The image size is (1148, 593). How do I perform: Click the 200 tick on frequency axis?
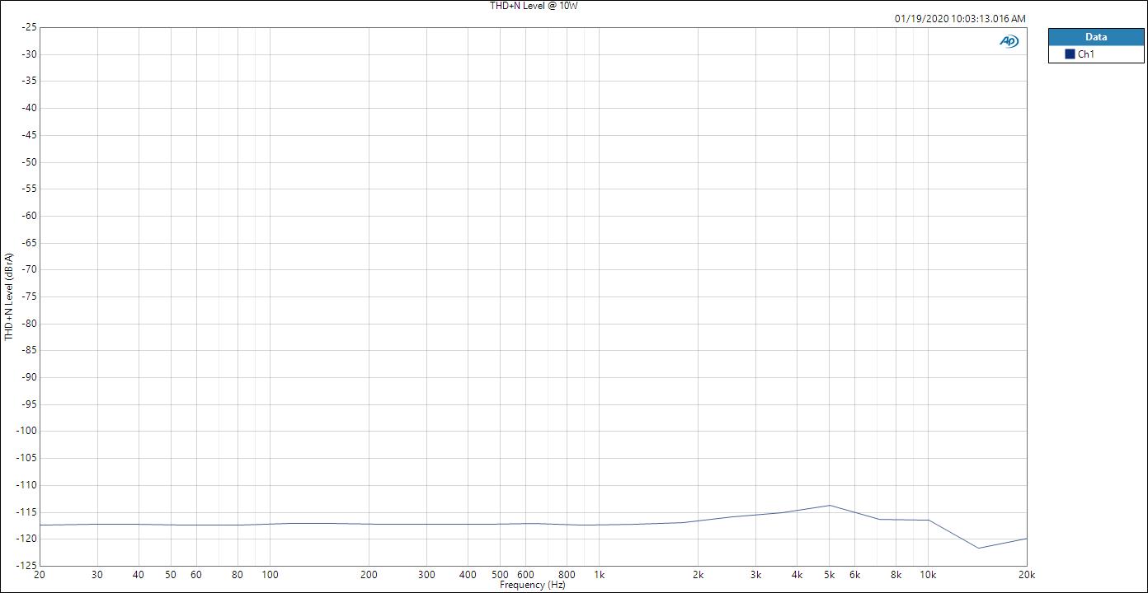point(369,575)
